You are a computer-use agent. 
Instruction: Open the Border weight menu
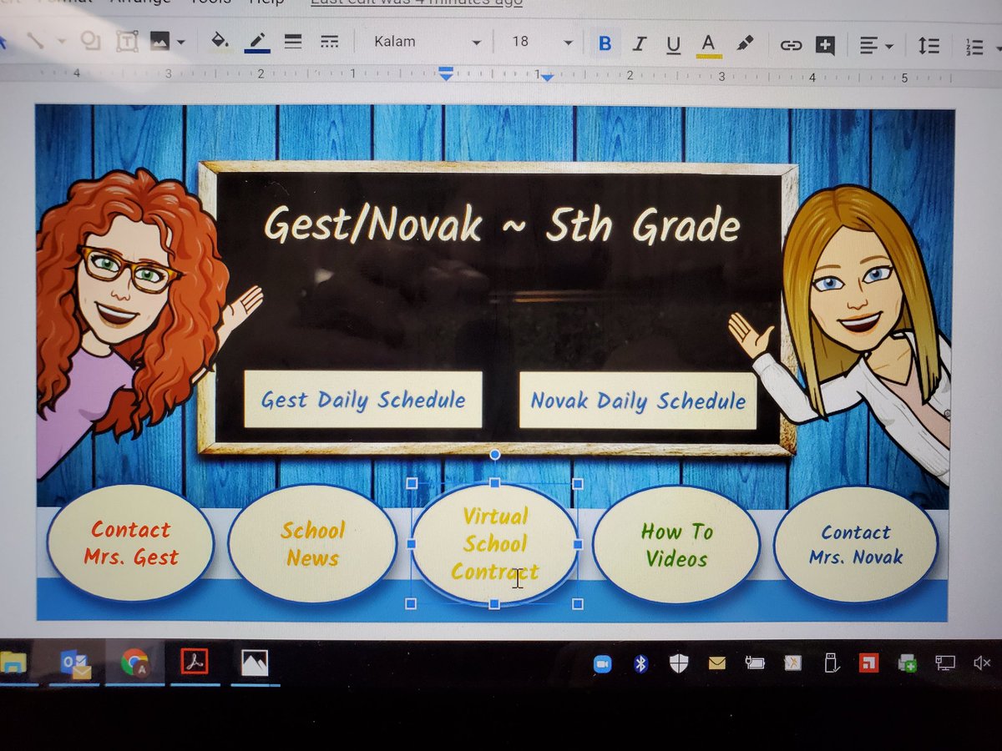pos(293,42)
